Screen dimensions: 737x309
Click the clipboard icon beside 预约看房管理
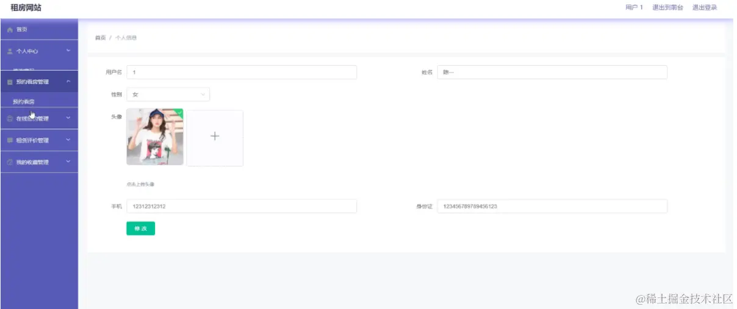pos(10,82)
